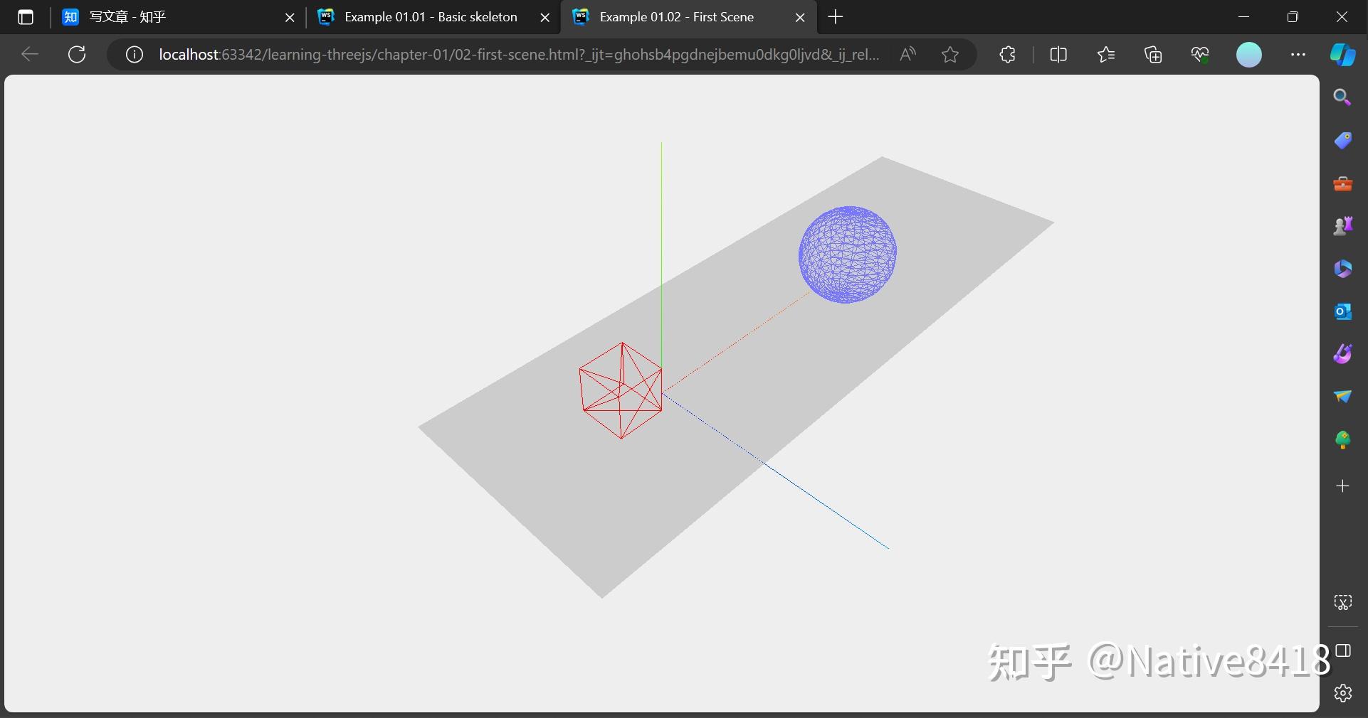Open site information in the address bar
The height and width of the screenshot is (718, 1368).
(x=134, y=55)
